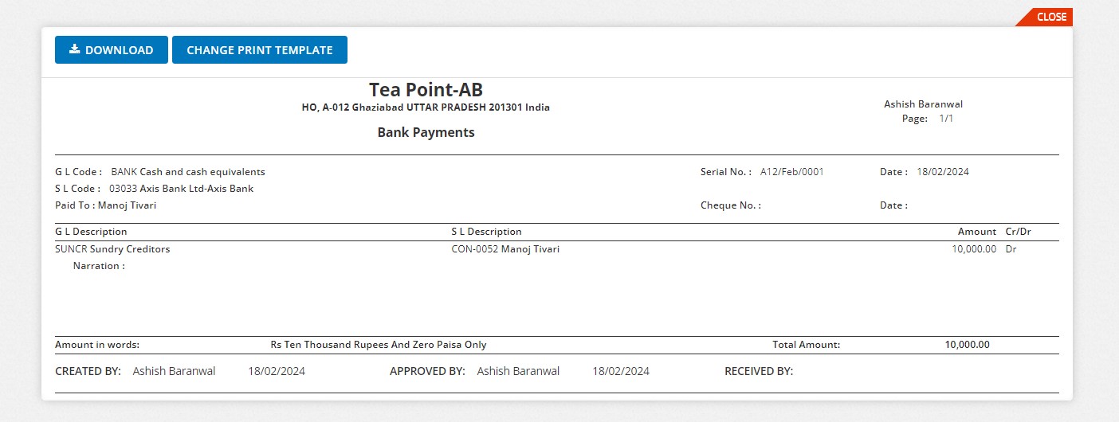
Task: Click the Bank Payments title
Action: [x=426, y=133]
